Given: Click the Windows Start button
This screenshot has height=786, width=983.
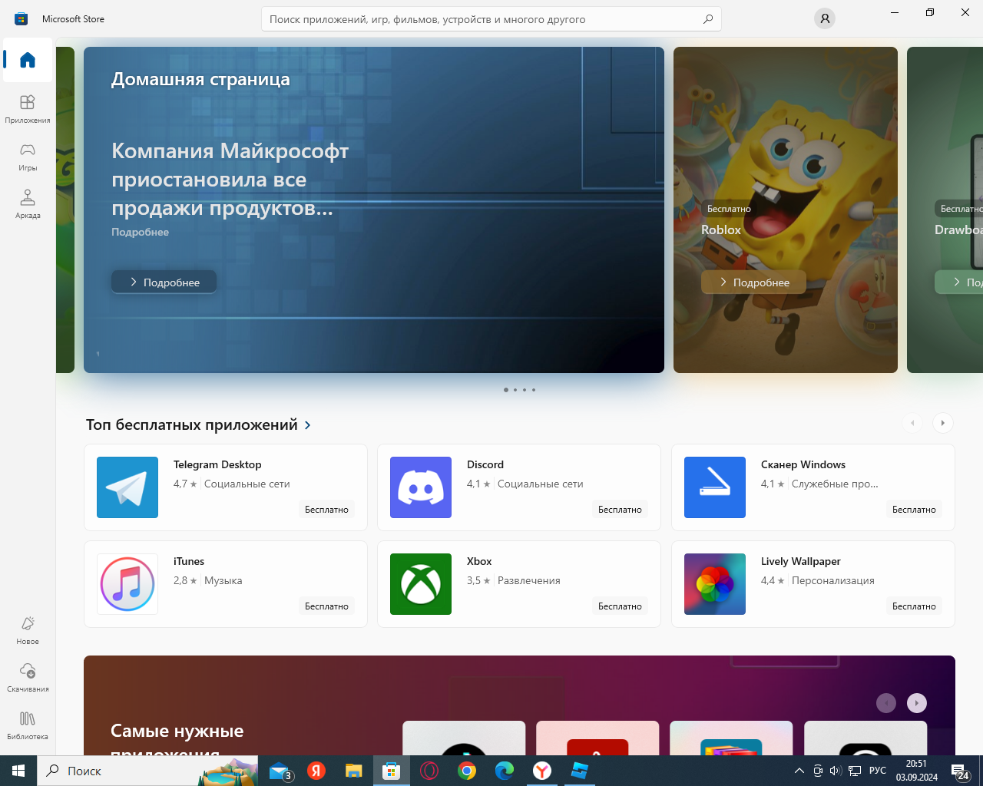Looking at the screenshot, I should coord(18,771).
